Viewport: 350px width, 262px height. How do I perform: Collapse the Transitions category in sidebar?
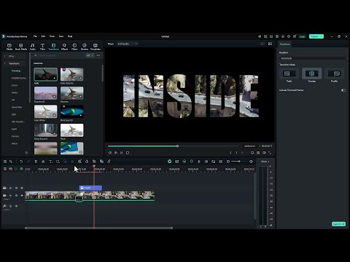pos(4,63)
